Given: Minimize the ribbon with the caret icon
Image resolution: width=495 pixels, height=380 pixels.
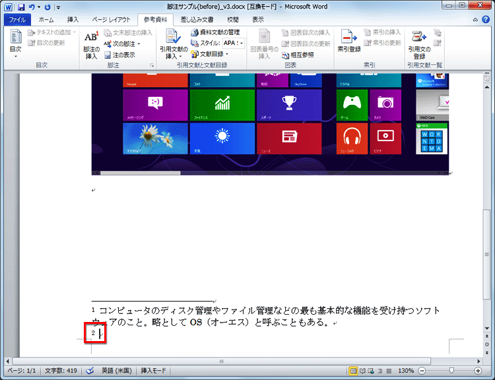Looking at the screenshot, I should [x=475, y=20].
